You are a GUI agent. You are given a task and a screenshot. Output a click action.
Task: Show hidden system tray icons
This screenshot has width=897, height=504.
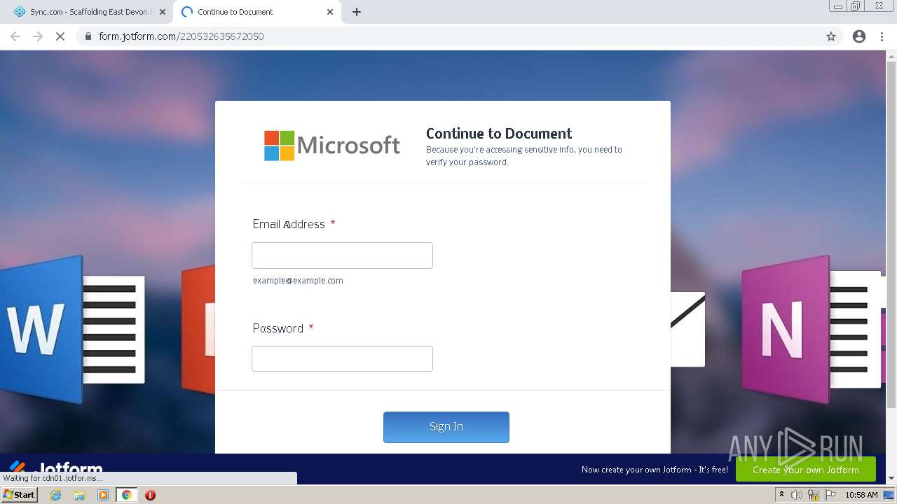click(781, 495)
